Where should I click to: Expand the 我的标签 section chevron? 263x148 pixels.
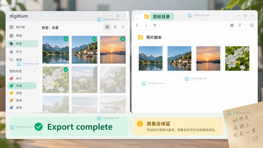click(x=34, y=71)
